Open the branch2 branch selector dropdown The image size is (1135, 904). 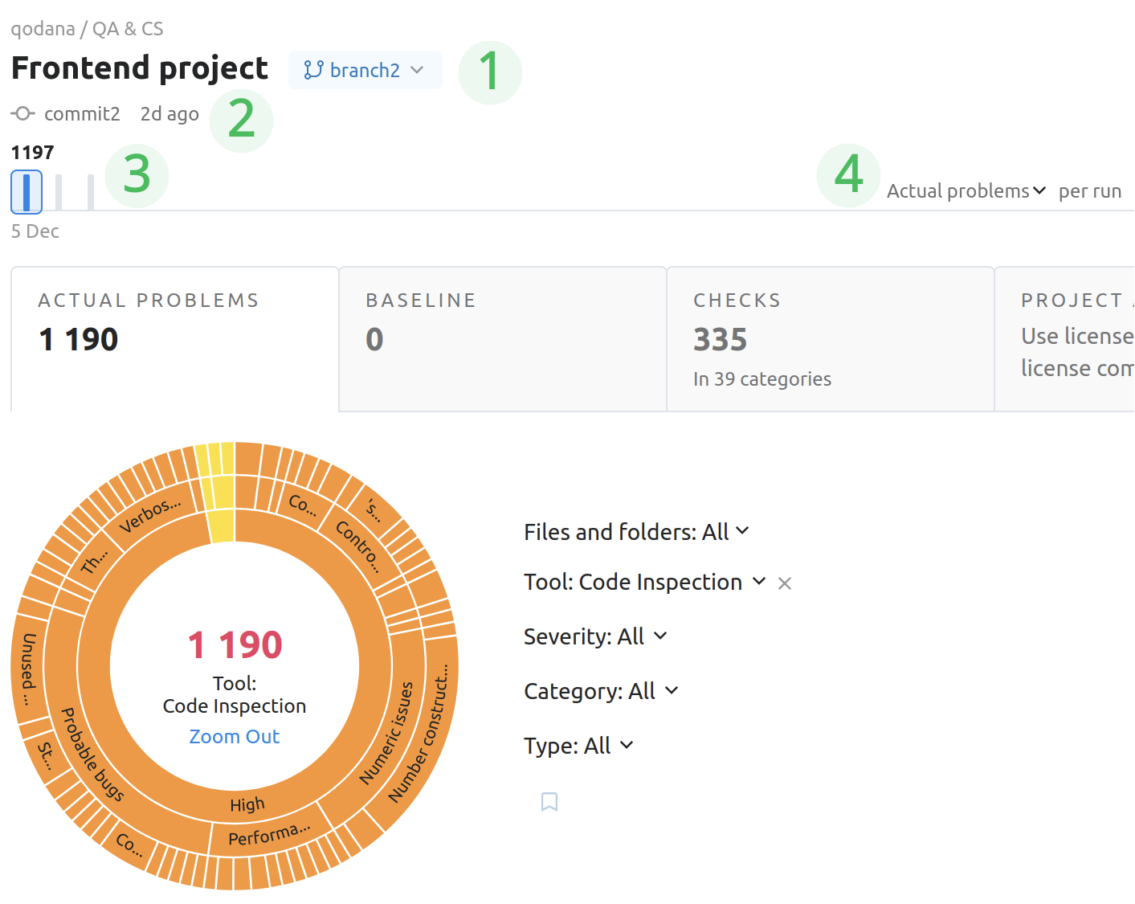point(365,70)
